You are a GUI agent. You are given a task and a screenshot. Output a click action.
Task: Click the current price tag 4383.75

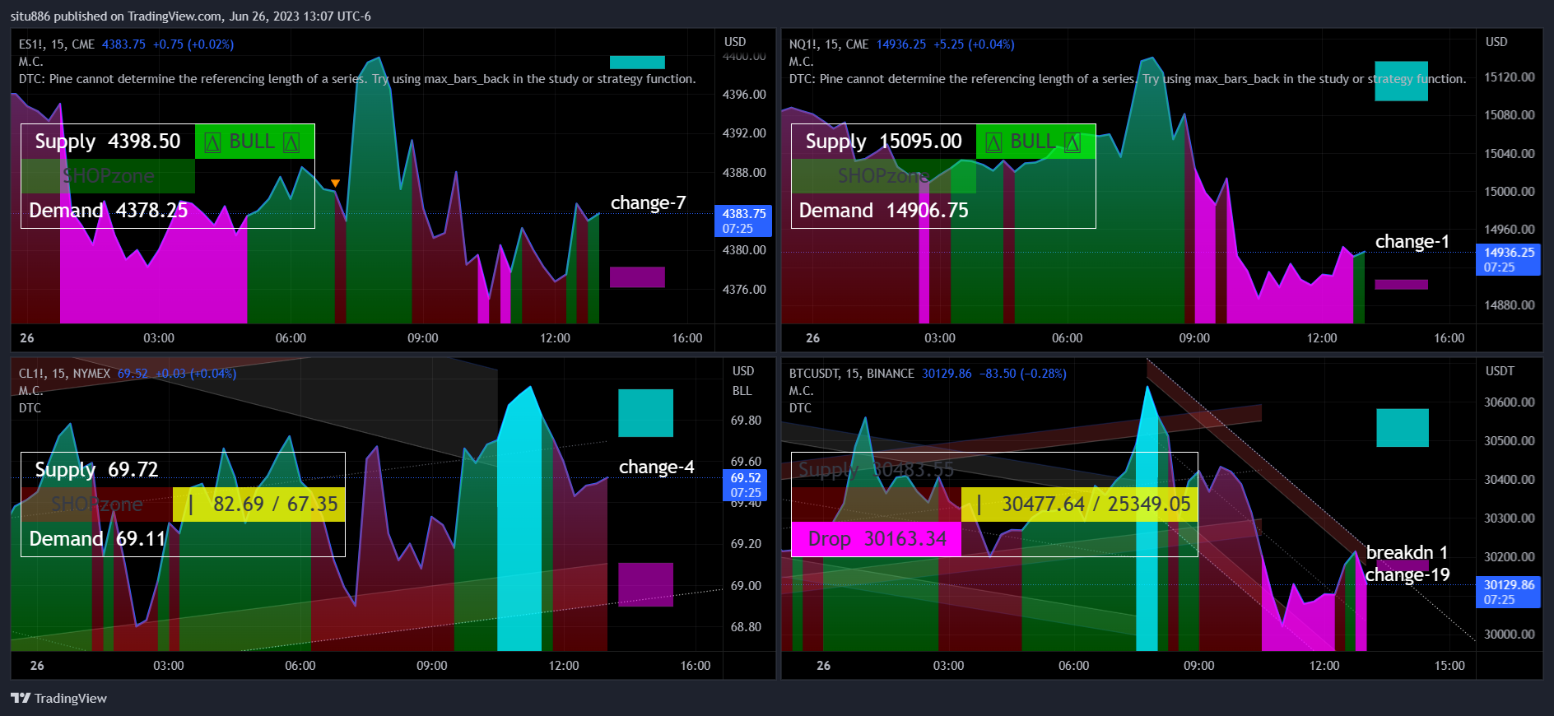pos(743,221)
